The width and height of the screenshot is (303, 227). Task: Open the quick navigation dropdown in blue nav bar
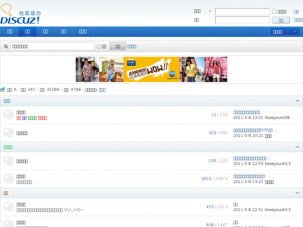285,32
